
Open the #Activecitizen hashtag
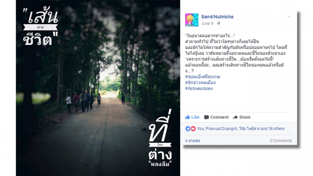(199, 88)
